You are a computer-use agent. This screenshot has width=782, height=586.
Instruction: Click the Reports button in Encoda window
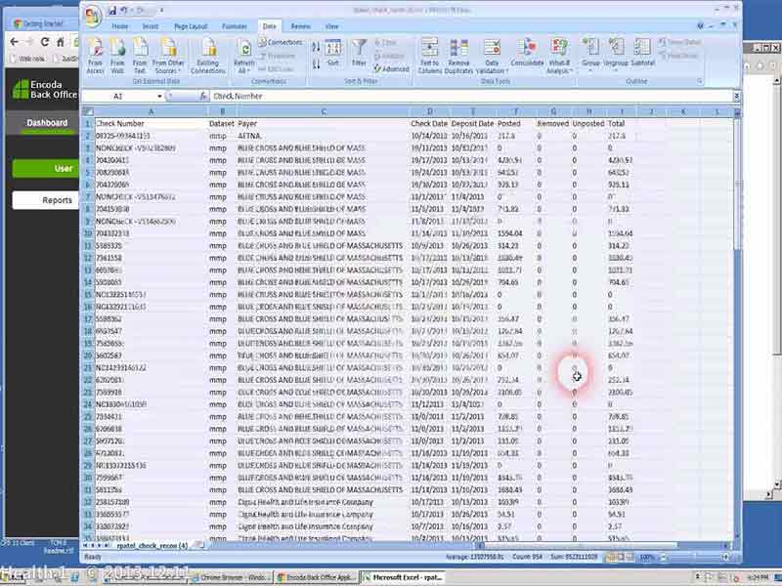tap(46, 200)
